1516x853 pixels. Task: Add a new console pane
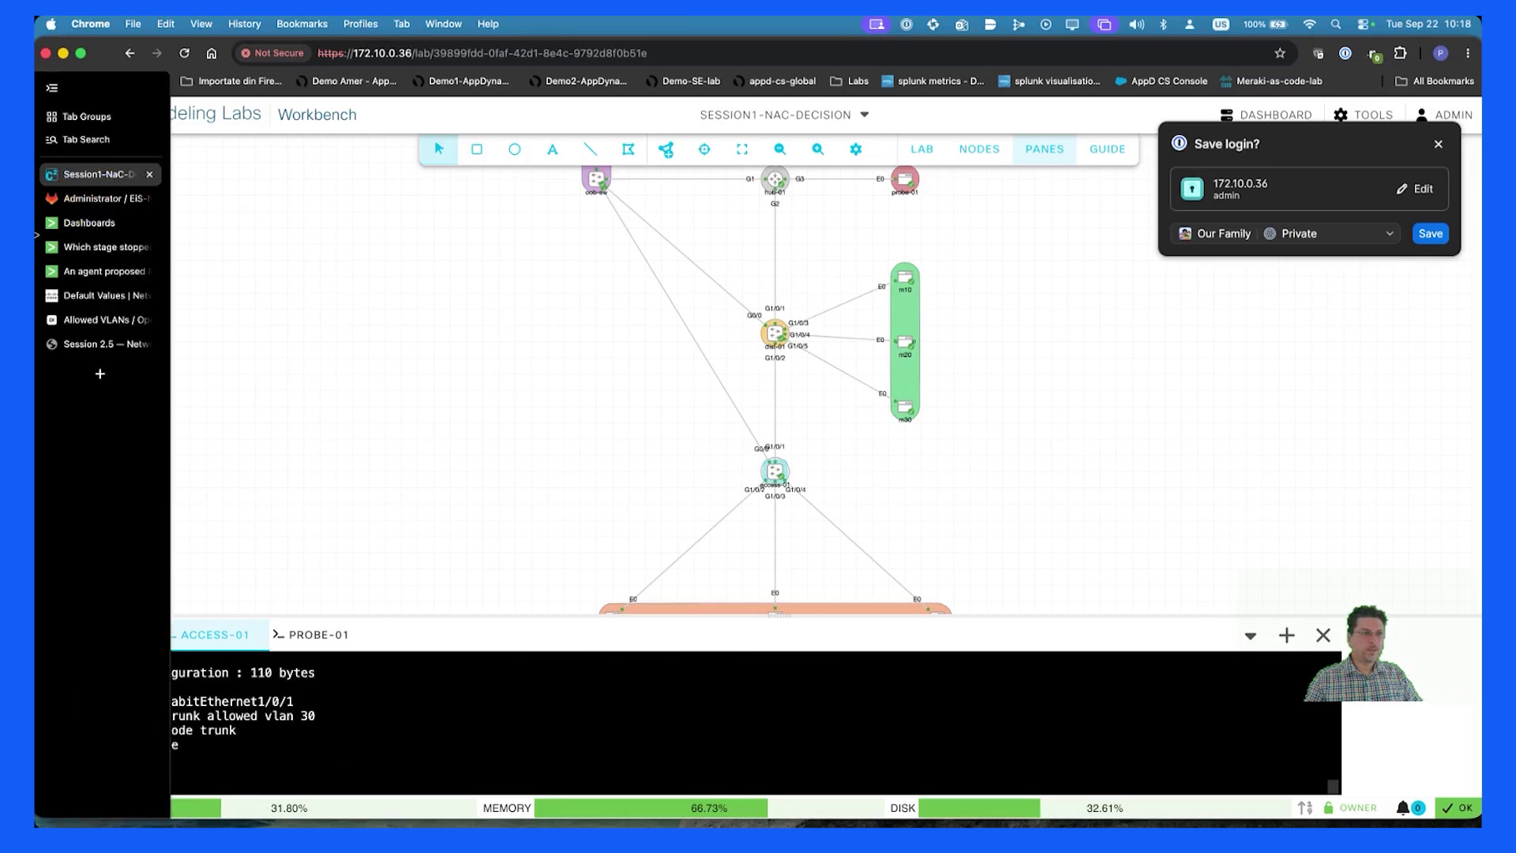[x=1286, y=636]
